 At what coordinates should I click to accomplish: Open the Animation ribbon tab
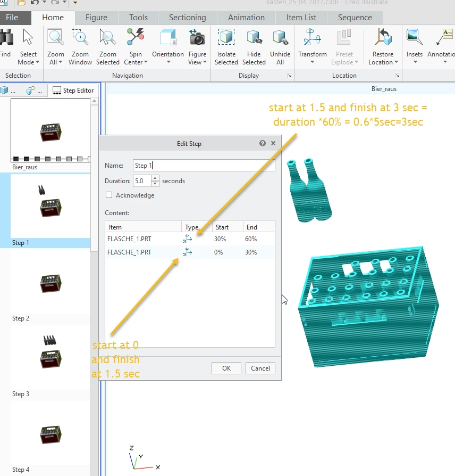point(246,18)
